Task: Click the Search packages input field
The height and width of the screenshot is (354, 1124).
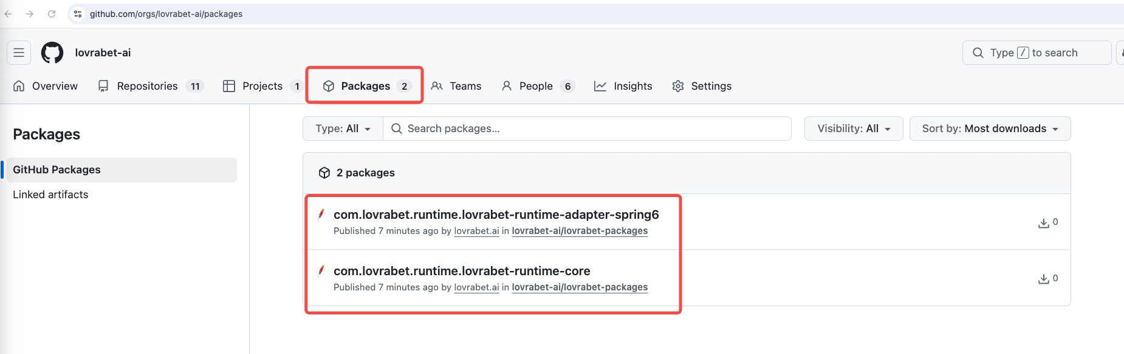Action: [587, 129]
